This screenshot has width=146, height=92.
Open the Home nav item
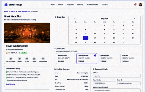[53, 5]
